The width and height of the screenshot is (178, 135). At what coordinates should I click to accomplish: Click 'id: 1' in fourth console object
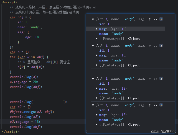point(104,110)
